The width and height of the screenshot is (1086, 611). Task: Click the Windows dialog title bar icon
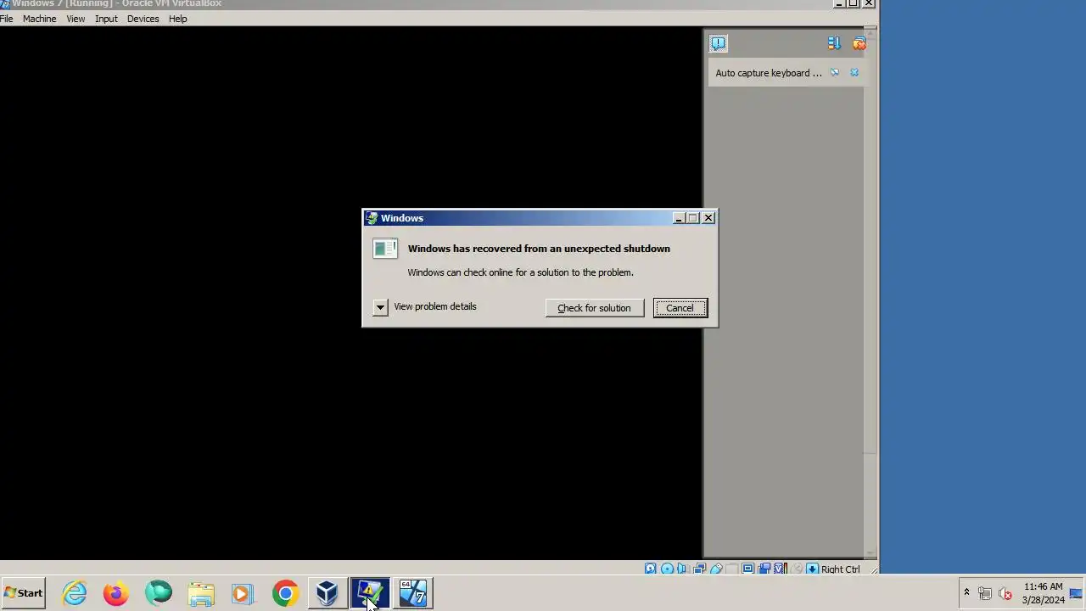(372, 218)
